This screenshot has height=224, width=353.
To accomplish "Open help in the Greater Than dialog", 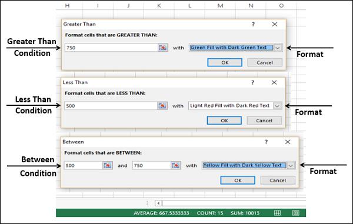I will pyautogui.click(x=253, y=24).
